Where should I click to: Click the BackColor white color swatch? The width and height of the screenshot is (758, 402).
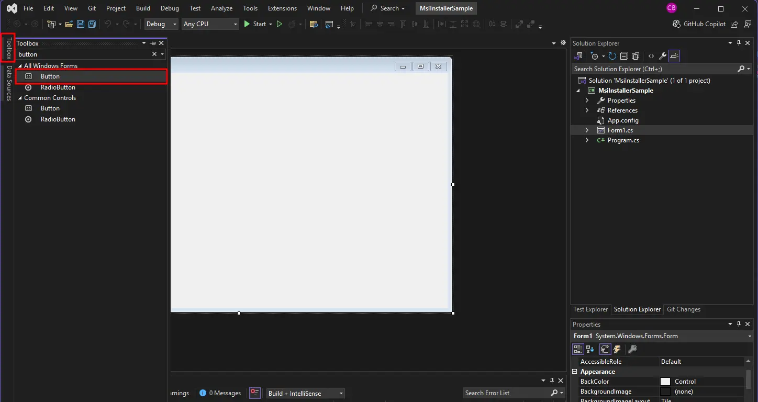tap(665, 382)
